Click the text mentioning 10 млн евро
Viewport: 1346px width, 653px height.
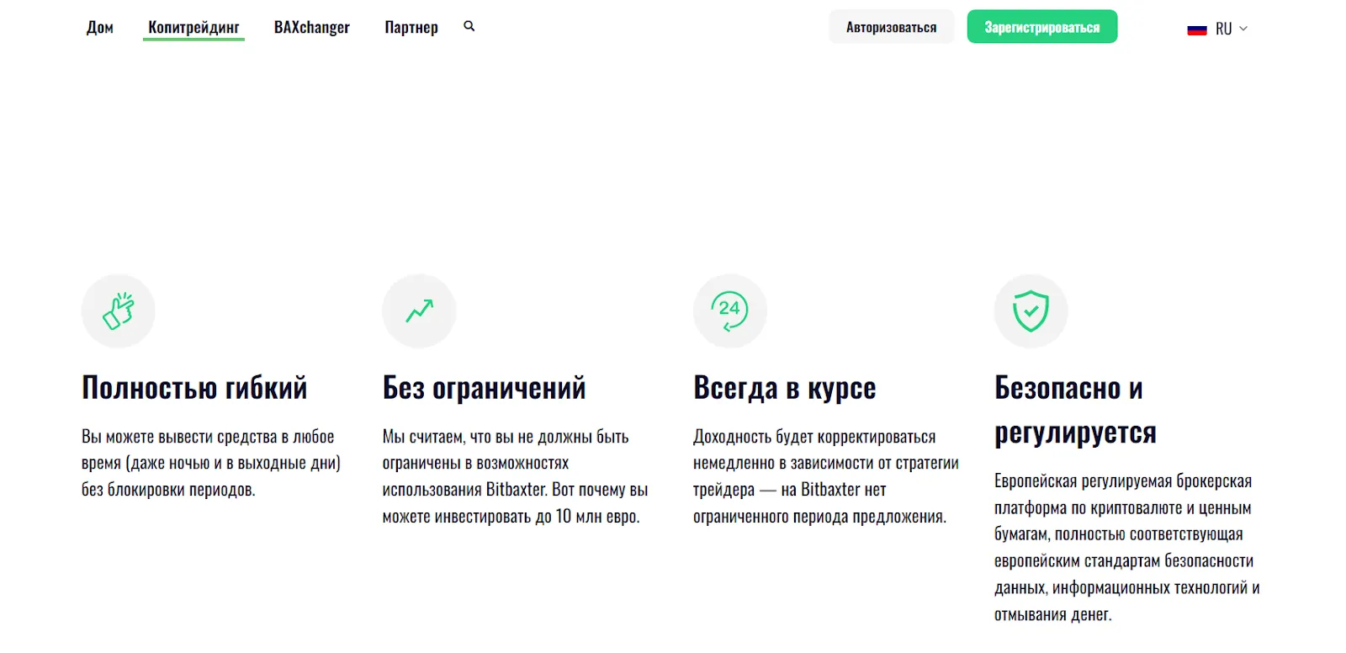[x=515, y=476]
